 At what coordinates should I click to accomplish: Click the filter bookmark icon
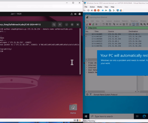click(87, 28)
